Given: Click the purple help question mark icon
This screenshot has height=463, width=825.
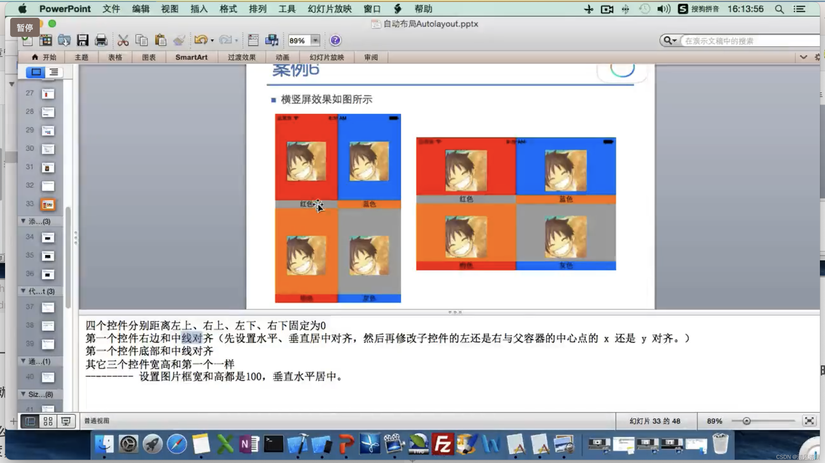Looking at the screenshot, I should pos(335,40).
